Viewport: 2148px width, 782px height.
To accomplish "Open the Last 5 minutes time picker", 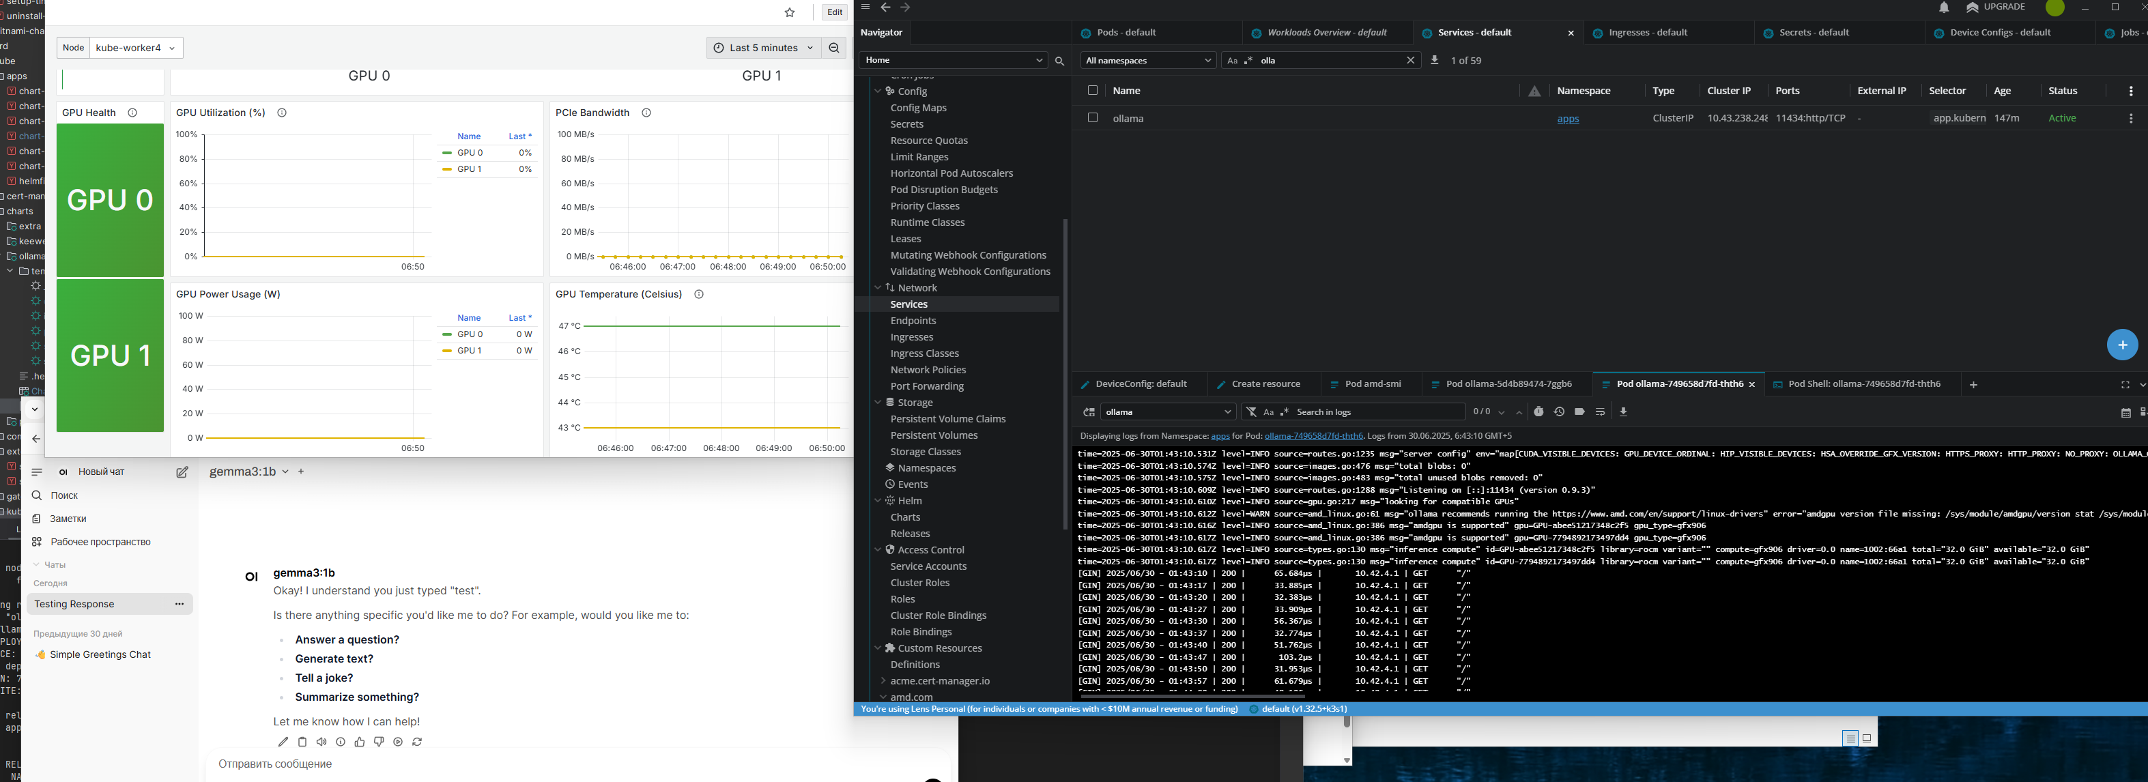I will (x=763, y=48).
